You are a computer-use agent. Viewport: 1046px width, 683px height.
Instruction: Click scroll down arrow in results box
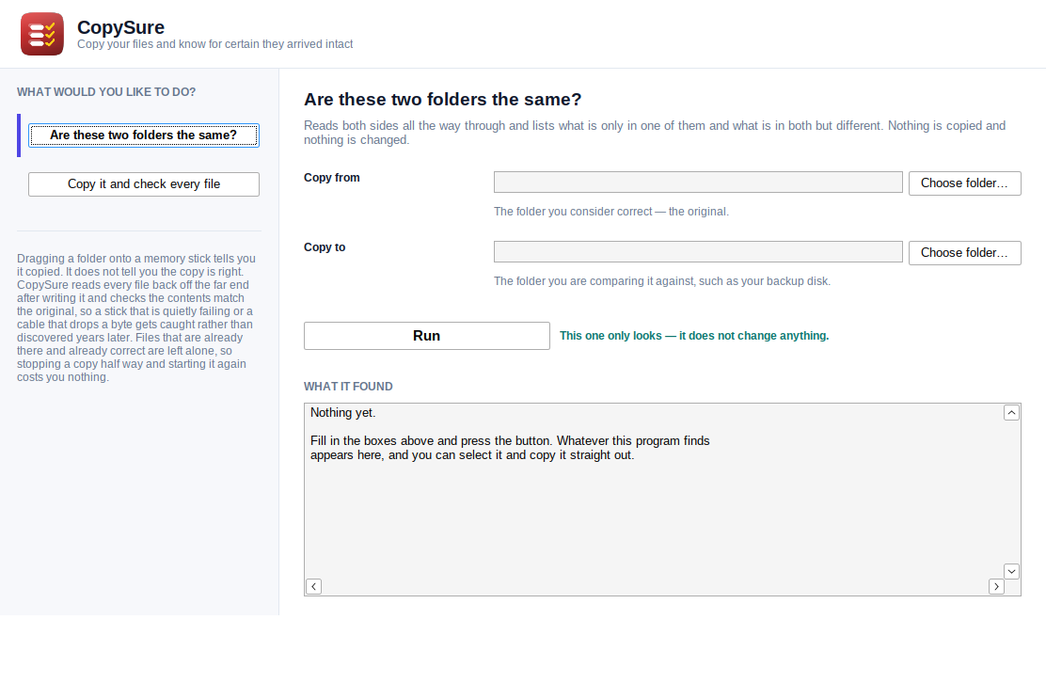[1011, 571]
